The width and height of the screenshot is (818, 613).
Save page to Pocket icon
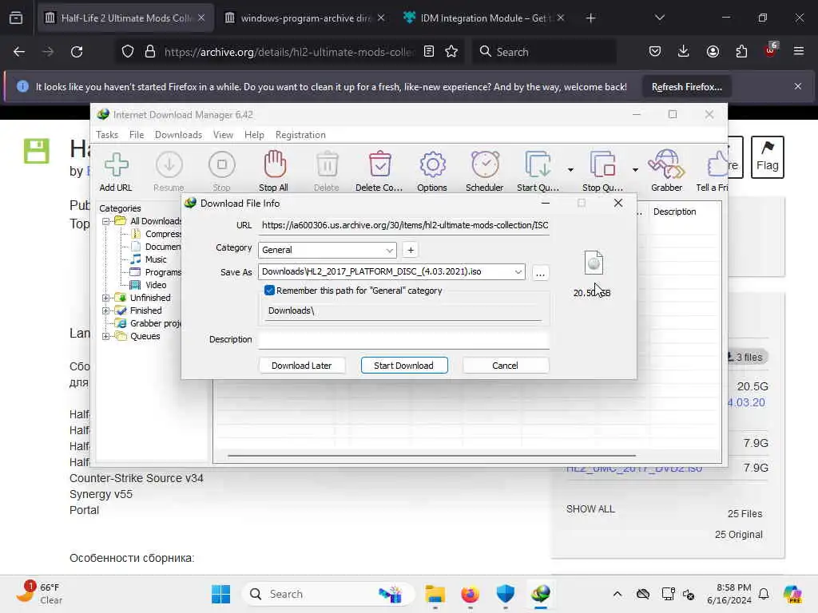coord(655,52)
